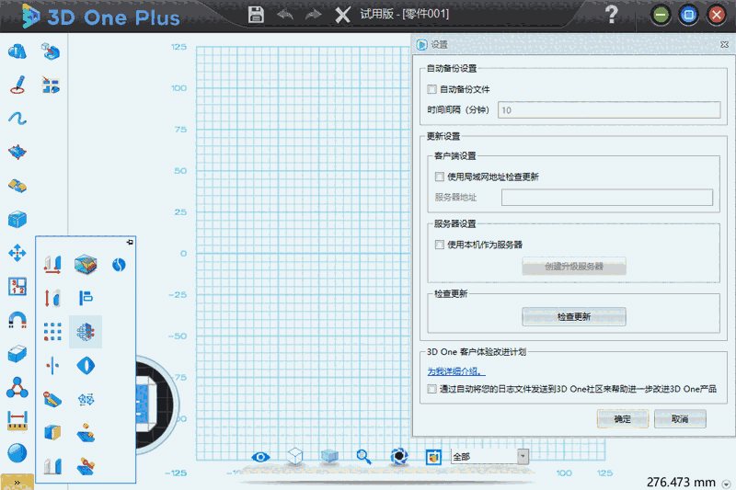Open the move tool with four arrows

click(x=17, y=253)
